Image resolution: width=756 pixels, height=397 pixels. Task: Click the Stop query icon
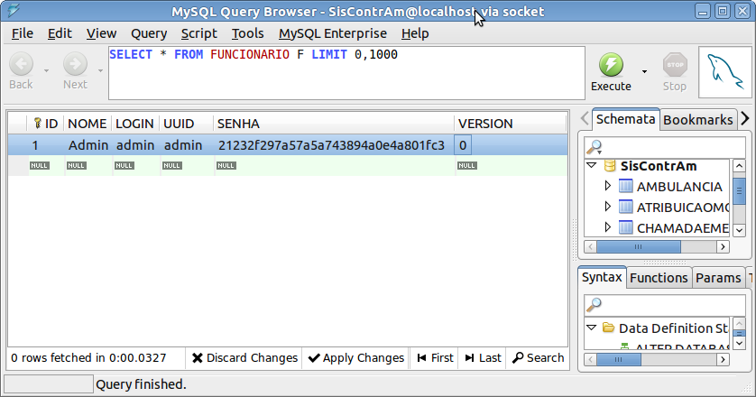click(x=675, y=65)
